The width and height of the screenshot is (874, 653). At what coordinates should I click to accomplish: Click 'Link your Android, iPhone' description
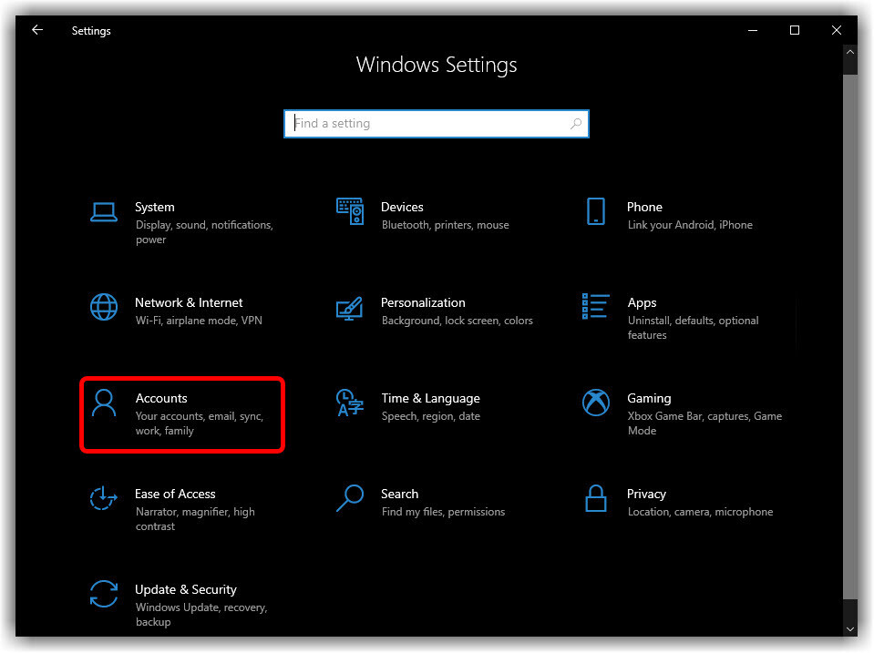690,225
